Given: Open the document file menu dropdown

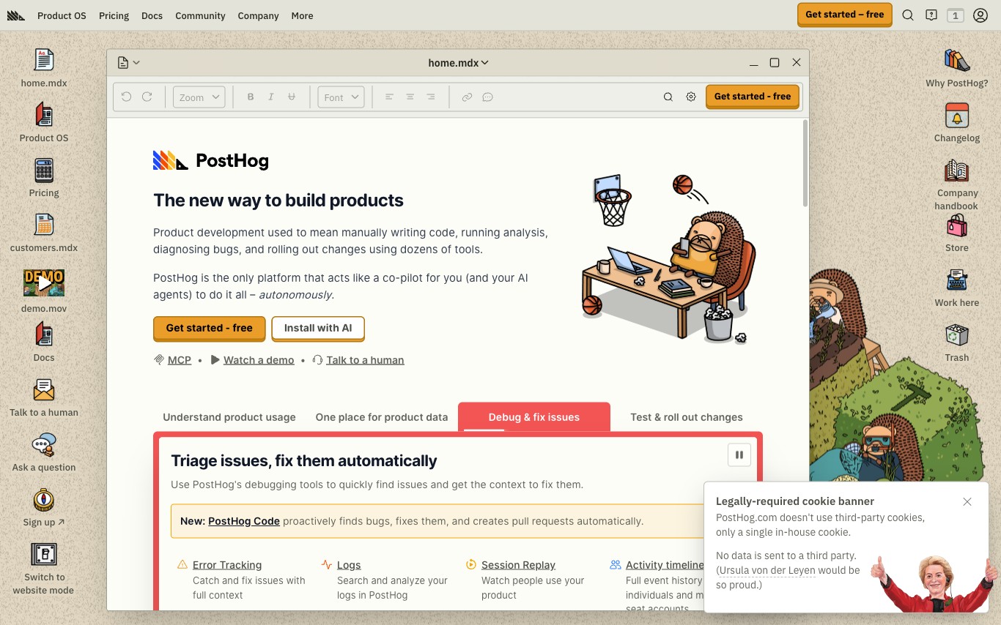Looking at the screenshot, I should click(128, 63).
